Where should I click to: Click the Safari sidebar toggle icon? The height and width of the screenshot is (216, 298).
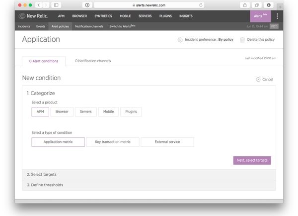pyautogui.click(x=56, y=5)
